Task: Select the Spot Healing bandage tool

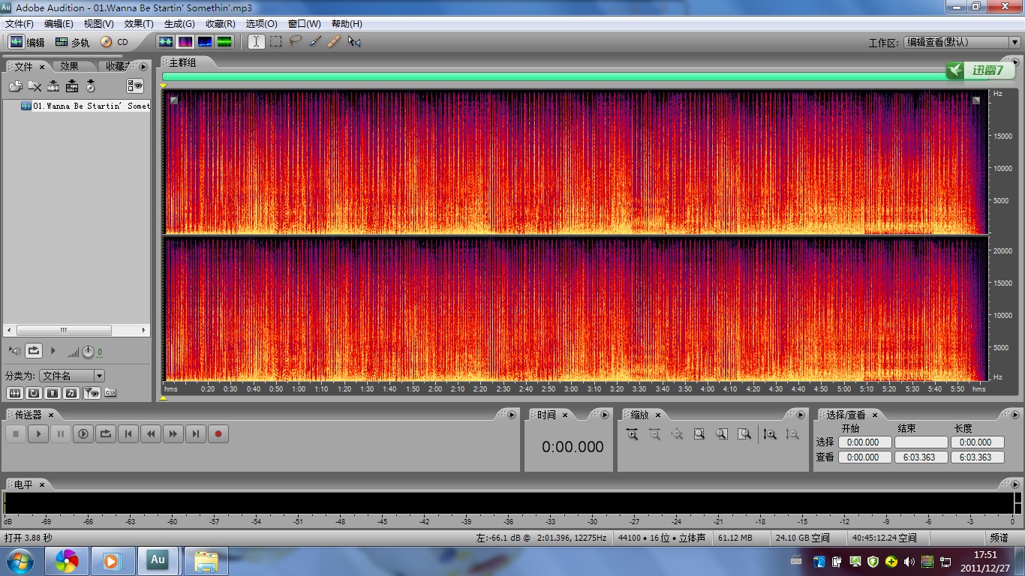Action: [335, 42]
